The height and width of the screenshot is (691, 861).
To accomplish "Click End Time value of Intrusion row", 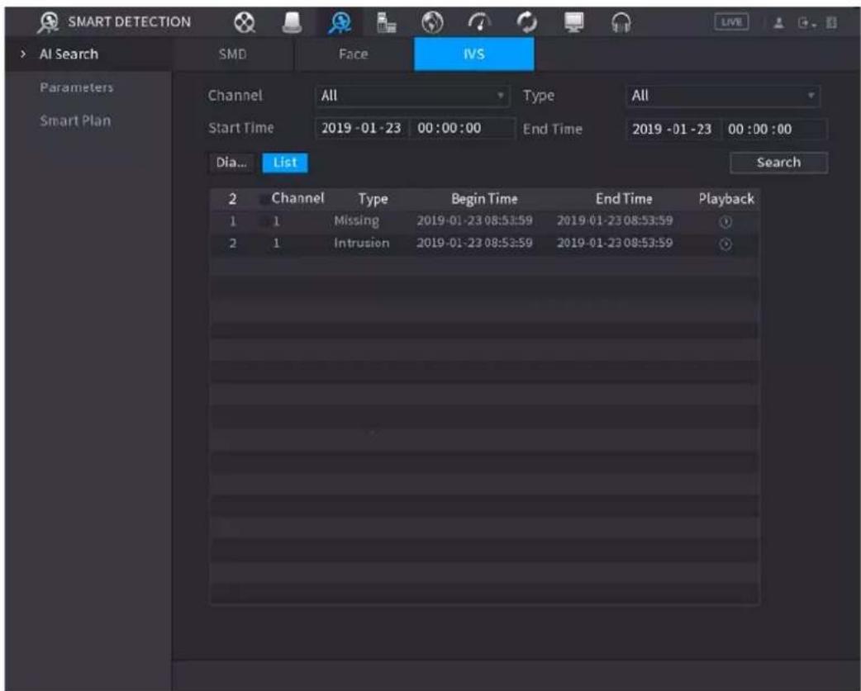I will point(615,243).
